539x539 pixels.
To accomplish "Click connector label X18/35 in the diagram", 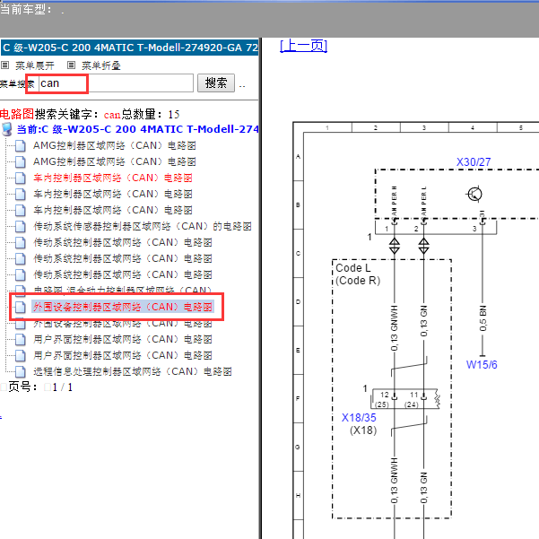I will 359,417.
